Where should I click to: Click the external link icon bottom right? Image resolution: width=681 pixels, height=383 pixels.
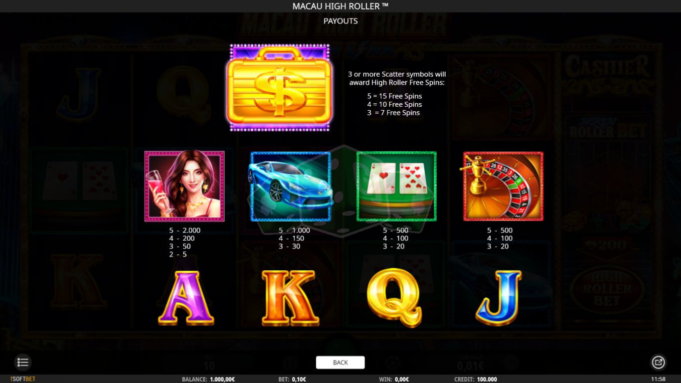click(658, 362)
